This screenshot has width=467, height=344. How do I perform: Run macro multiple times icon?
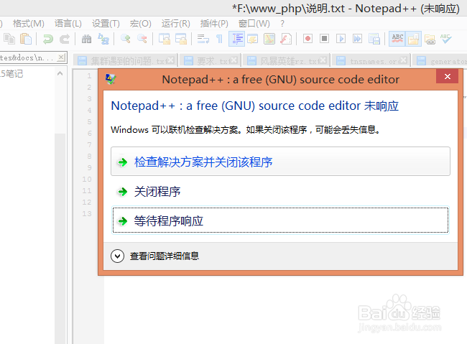[x=357, y=39]
